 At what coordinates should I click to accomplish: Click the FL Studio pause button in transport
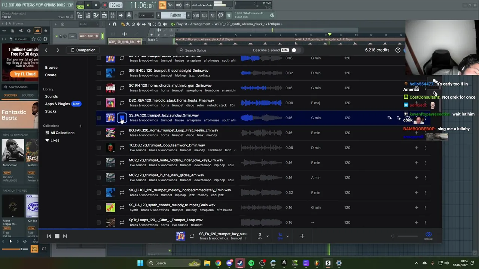pyautogui.click(x=88, y=6)
